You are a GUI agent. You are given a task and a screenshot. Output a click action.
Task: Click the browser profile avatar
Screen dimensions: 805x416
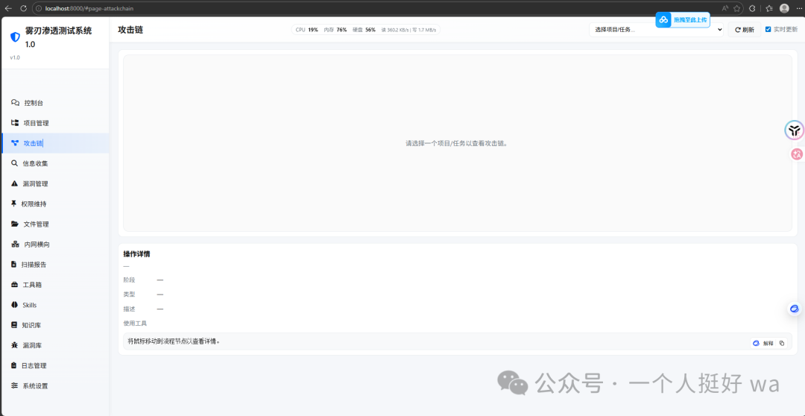(784, 8)
